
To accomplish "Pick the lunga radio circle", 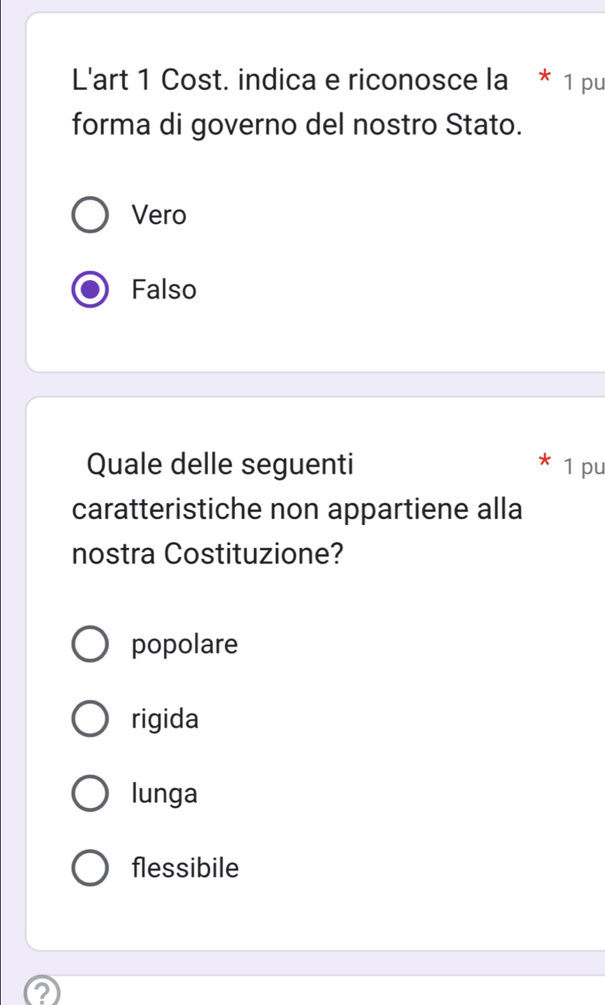I will (x=90, y=794).
